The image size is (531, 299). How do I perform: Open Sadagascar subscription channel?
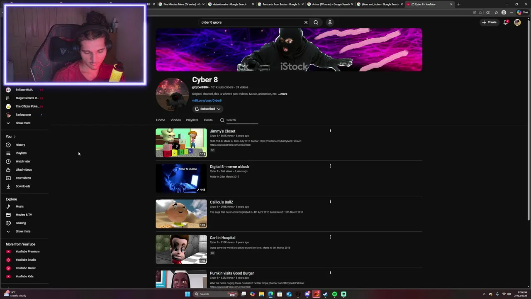(x=23, y=115)
